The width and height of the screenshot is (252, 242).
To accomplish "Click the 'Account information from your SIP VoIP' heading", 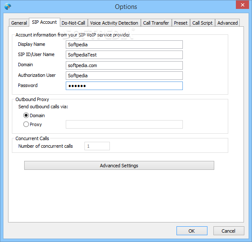I will pos(73,35).
